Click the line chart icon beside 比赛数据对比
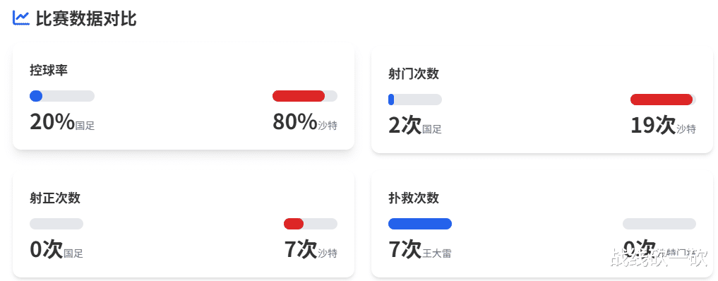 21,18
